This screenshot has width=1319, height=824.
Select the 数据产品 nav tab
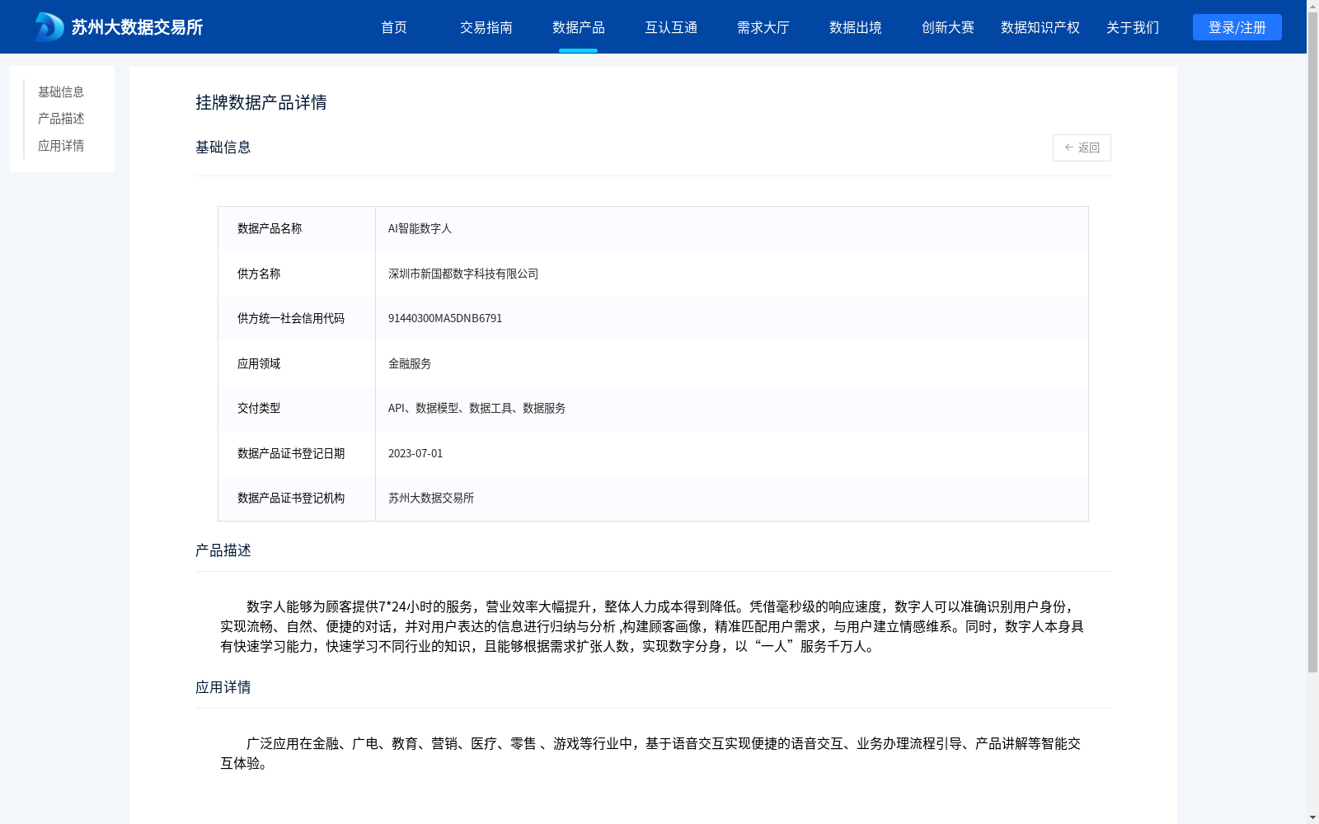coord(579,27)
